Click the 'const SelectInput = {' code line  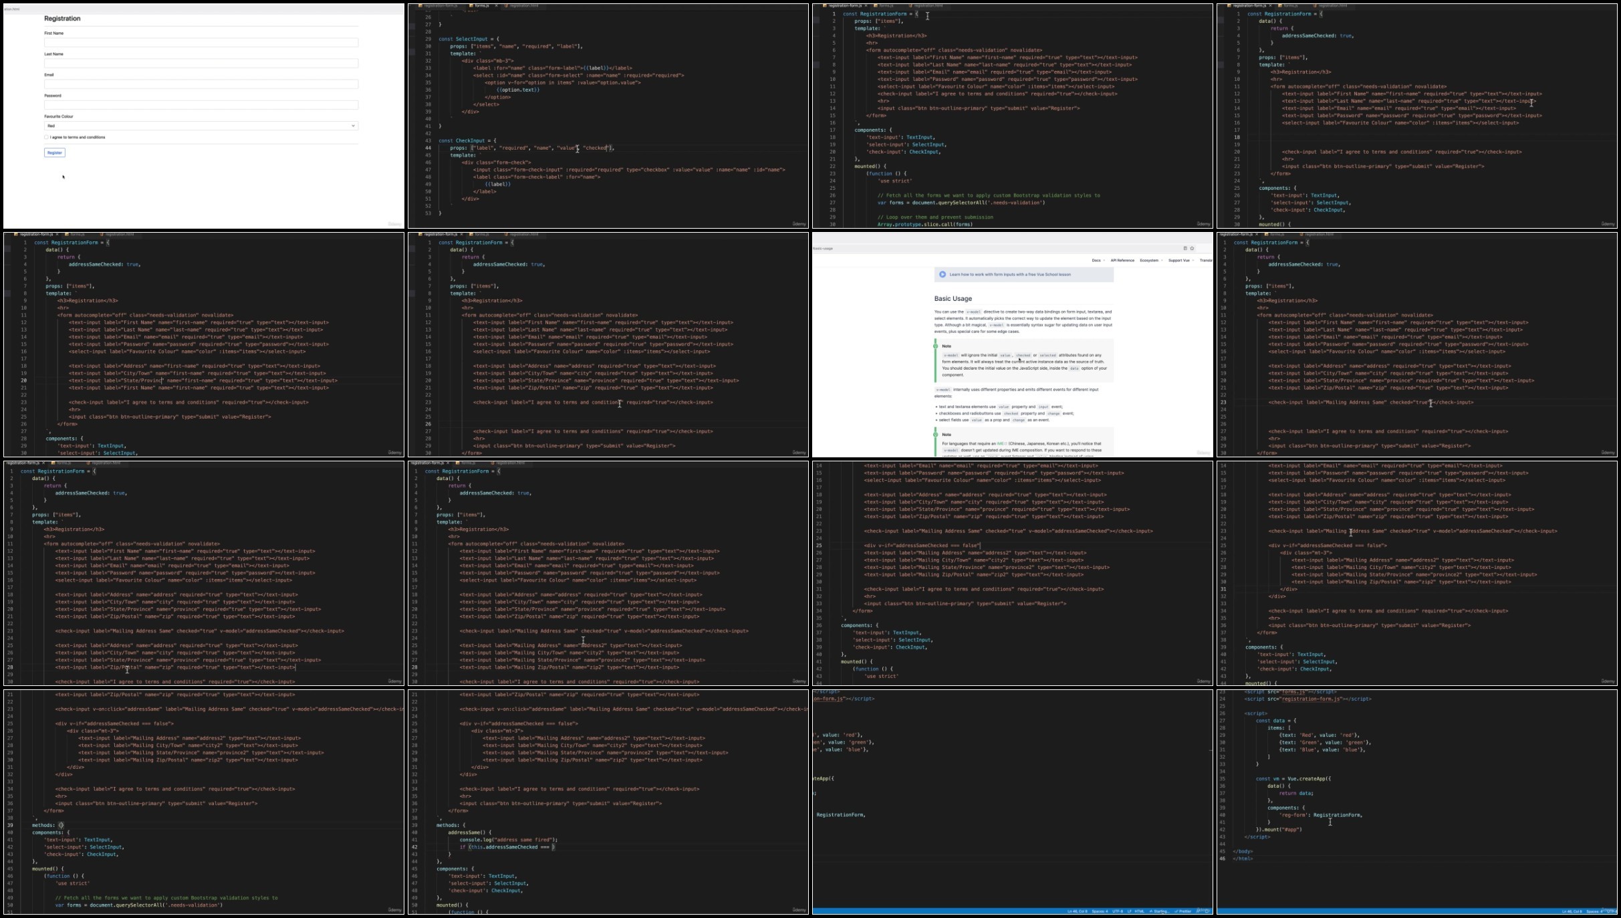coord(469,39)
